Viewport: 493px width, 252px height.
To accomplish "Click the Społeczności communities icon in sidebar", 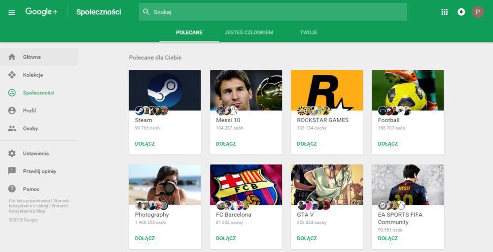I will click(x=12, y=93).
